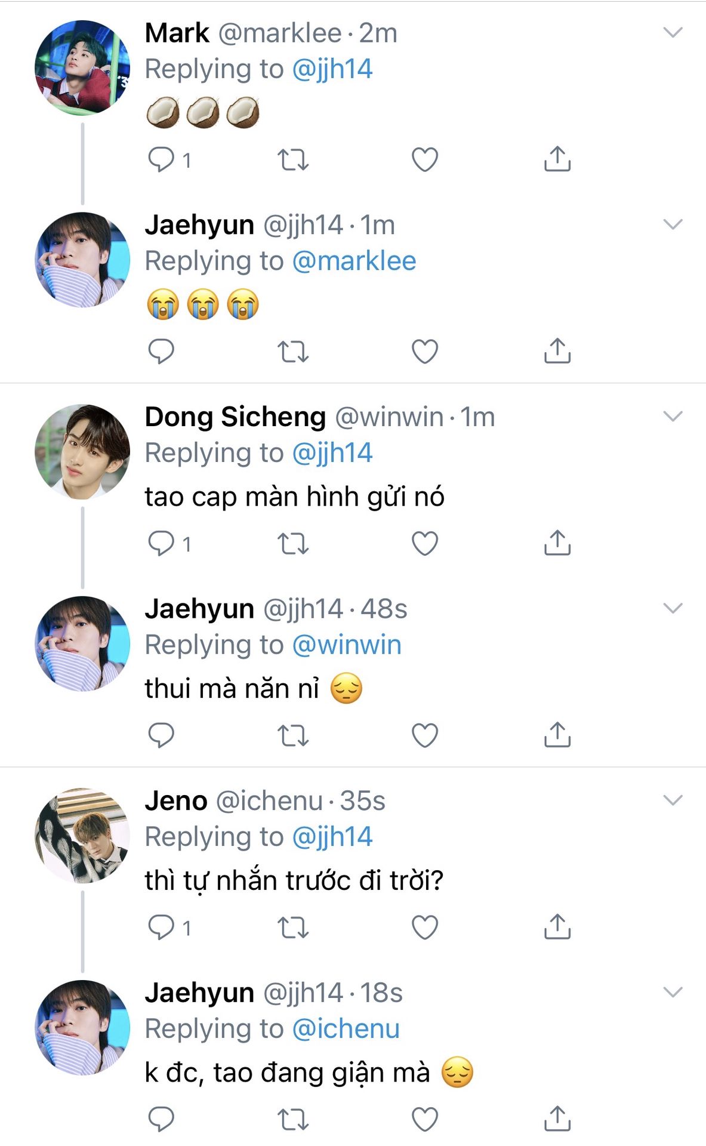Viewport: 706px width, 1146px height.
Task: Open more options on Jeno's tweet
Action: [x=673, y=800]
